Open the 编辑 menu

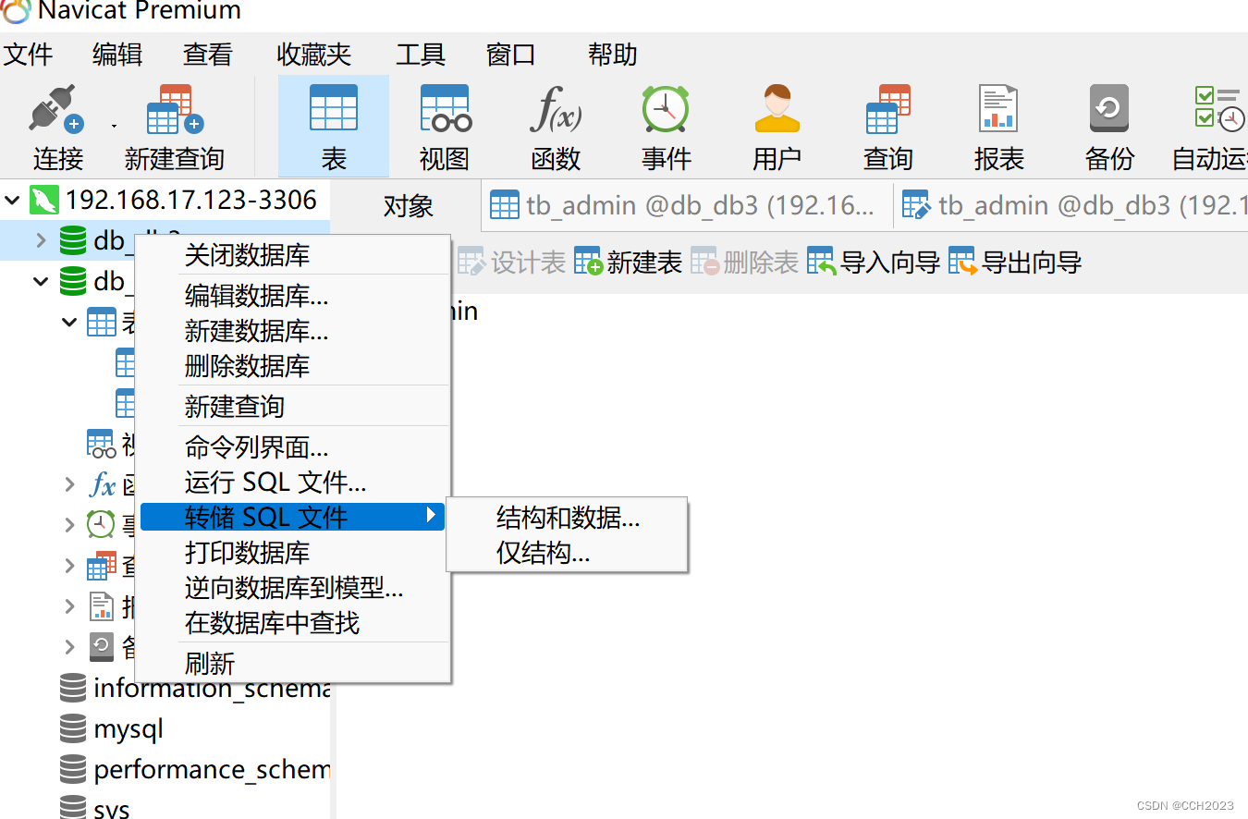coord(117,55)
